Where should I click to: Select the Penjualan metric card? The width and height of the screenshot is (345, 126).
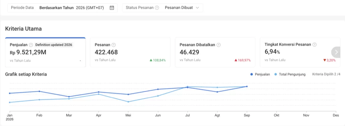45,52
